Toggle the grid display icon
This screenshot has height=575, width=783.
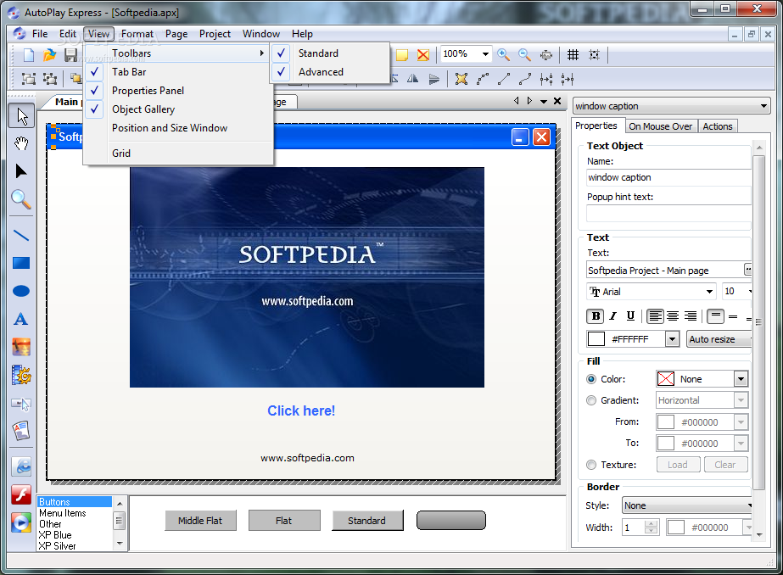pos(573,54)
